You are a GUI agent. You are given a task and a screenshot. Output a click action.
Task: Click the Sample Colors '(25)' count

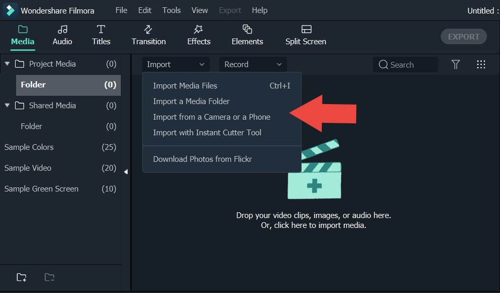109,147
